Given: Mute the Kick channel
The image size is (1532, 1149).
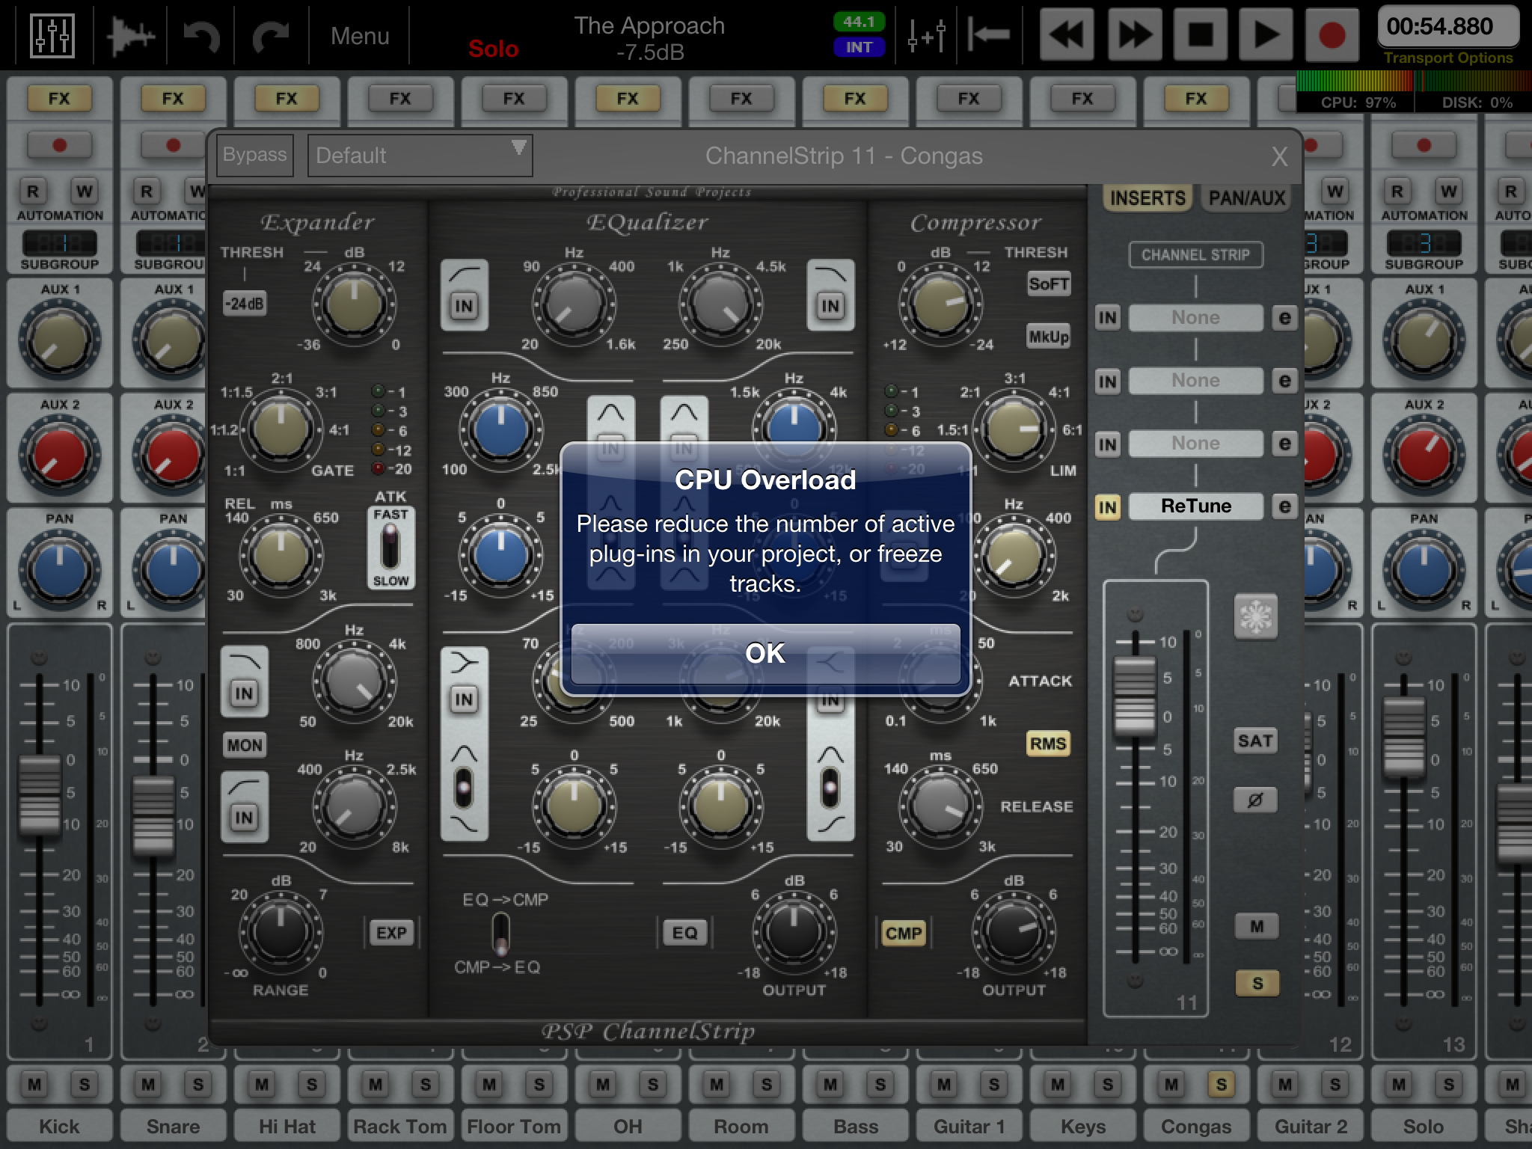Looking at the screenshot, I should coord(34,1084).
